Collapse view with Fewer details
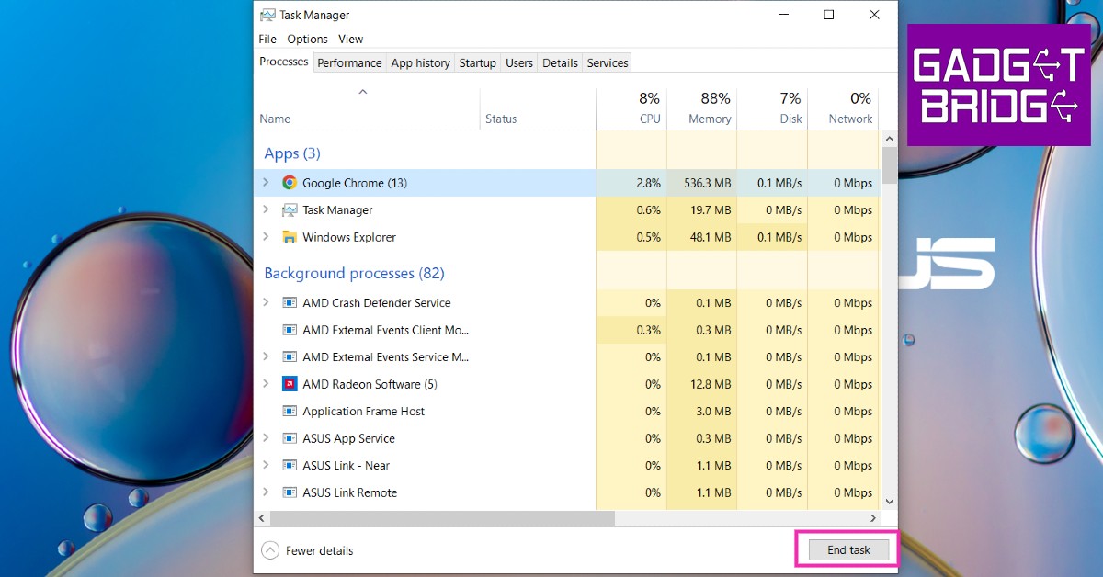Screen dimensions: 1103x577 308,550
